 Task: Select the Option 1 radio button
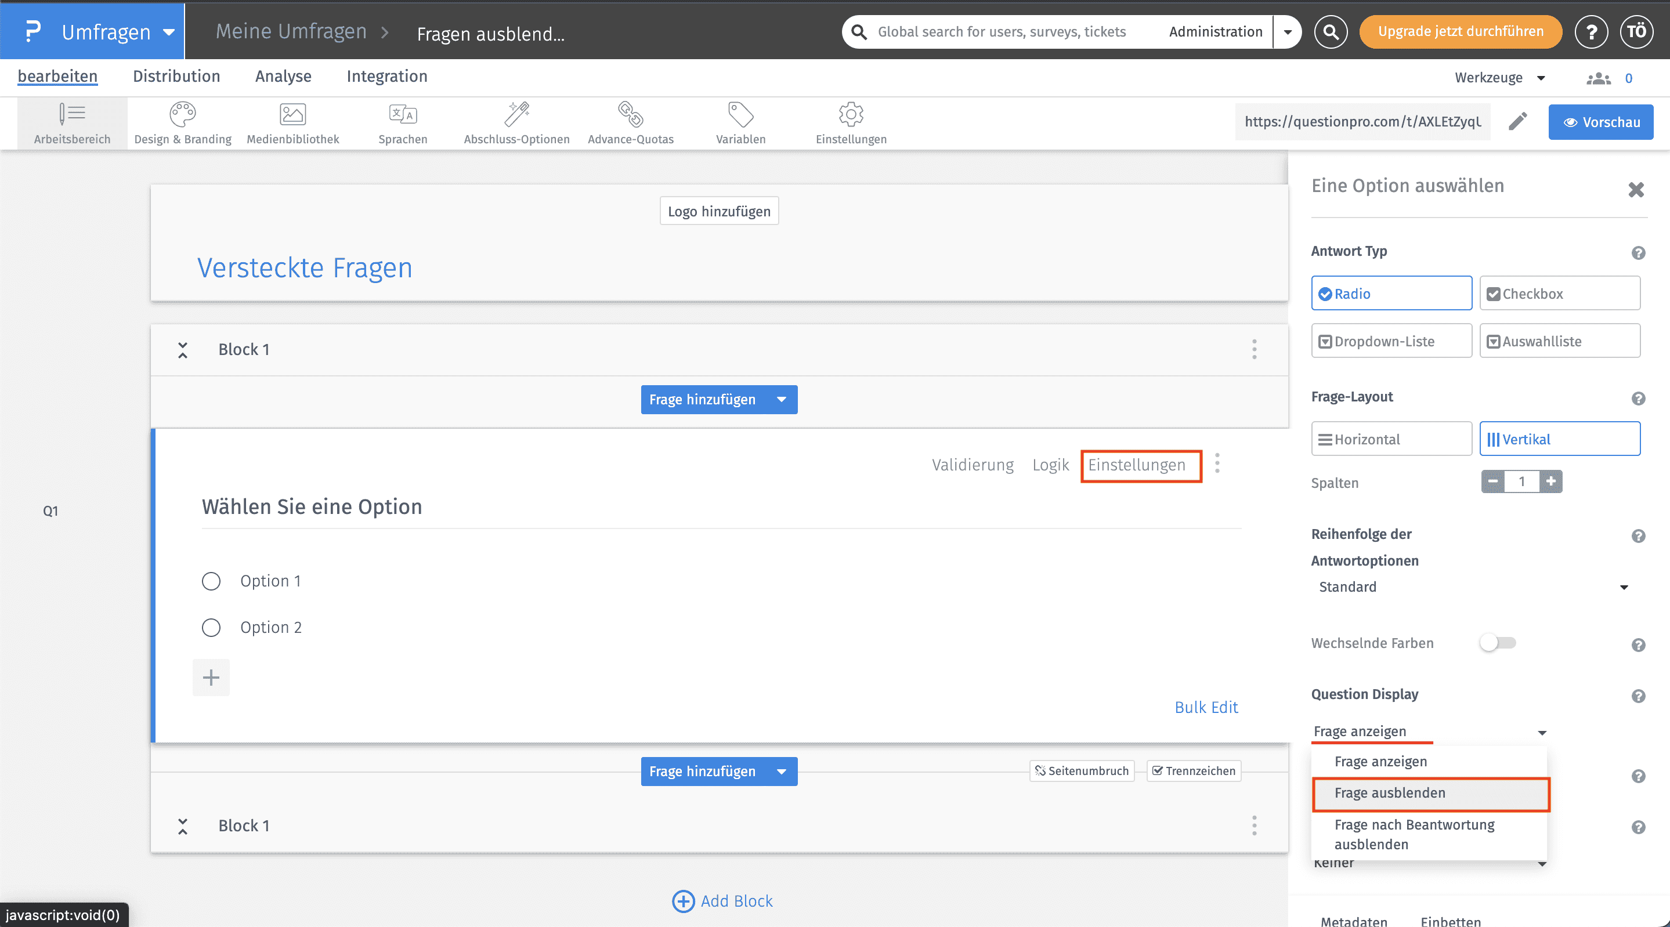[211, 581]
